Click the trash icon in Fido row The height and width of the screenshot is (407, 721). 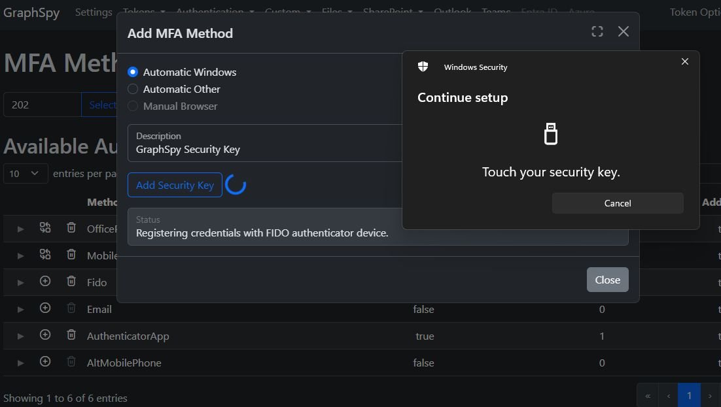coord(71,281)
